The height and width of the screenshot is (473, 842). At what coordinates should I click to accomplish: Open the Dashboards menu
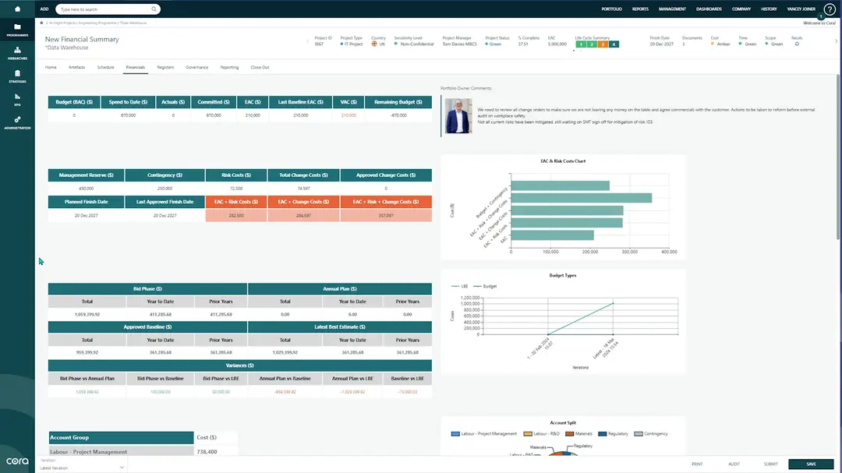709,9
